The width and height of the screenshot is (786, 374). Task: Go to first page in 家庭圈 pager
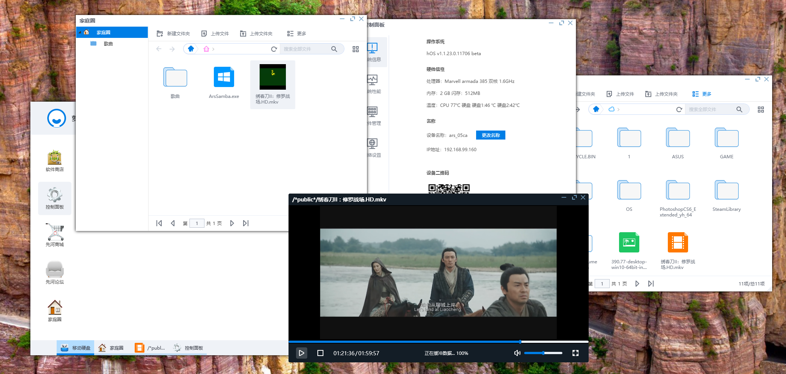(159, 223)
